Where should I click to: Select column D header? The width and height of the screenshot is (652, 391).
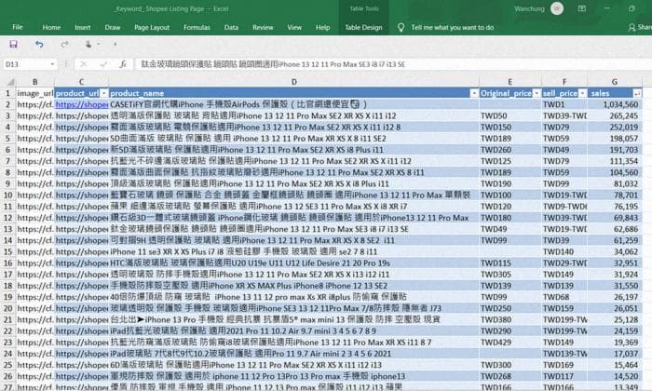click(294, 82)
